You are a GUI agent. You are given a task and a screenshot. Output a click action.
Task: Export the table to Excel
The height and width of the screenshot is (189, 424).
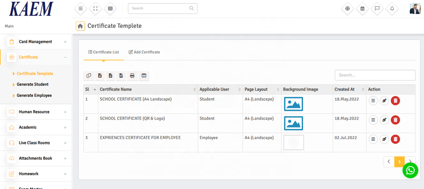point(100,76)
